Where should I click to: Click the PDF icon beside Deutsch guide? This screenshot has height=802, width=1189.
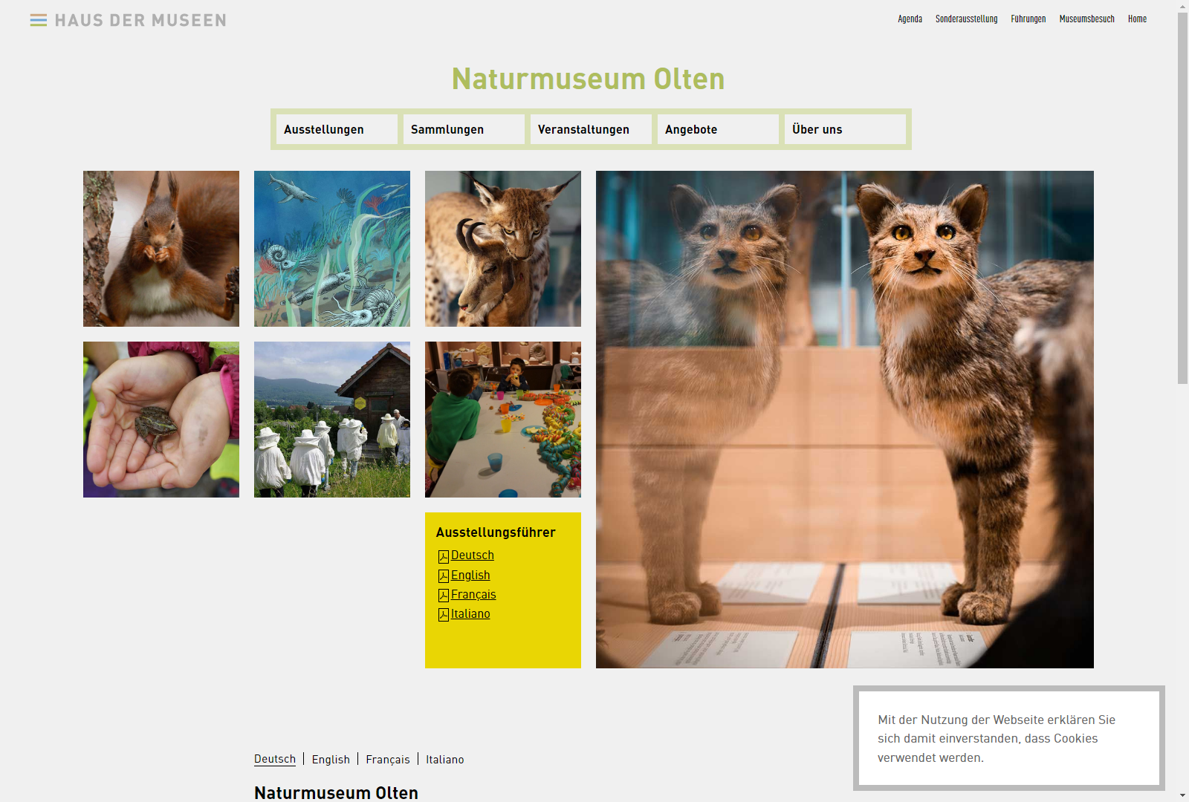(444, 556)
